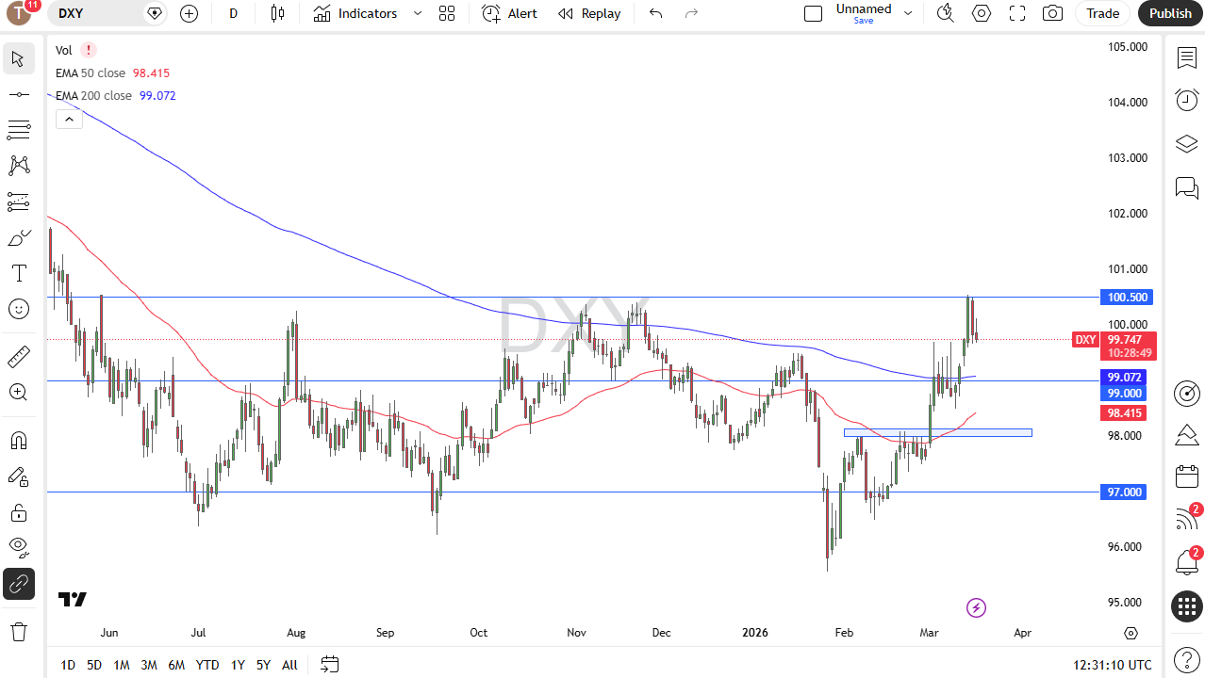
Task: Click the DXY symbol search field
Action: coord(94,13)
